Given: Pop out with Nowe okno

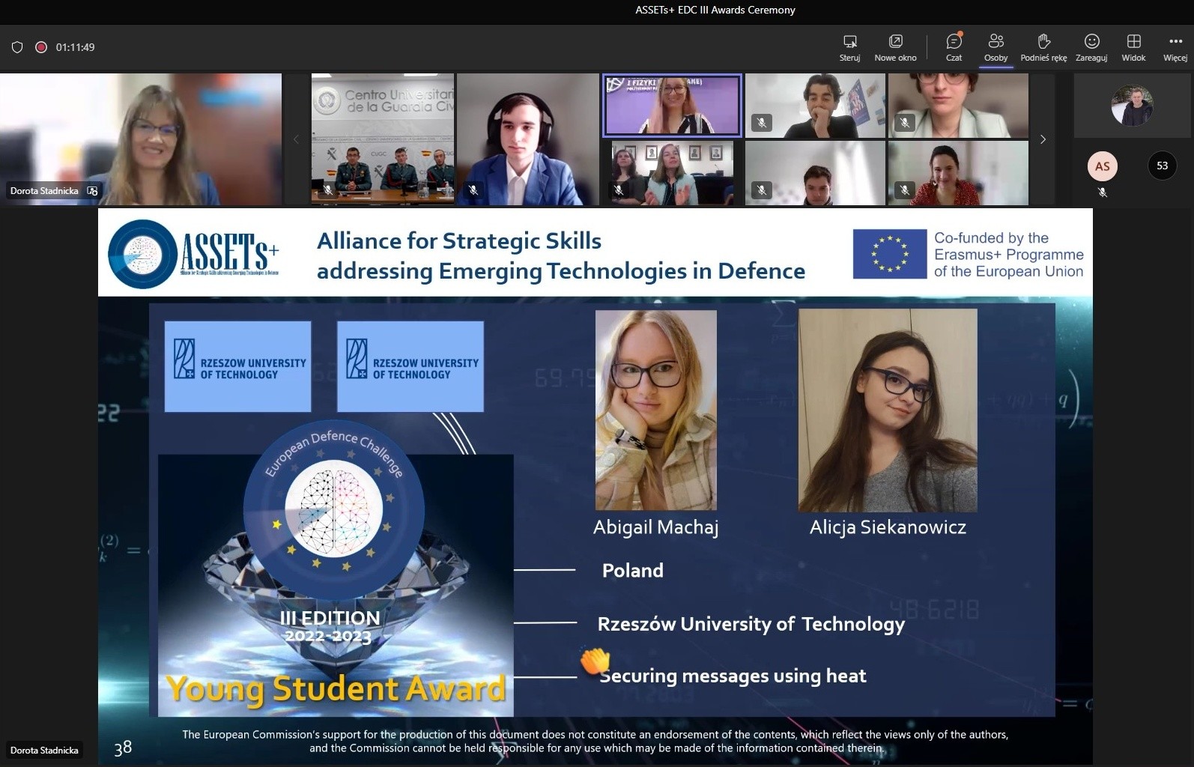Looking at the screenshot, I should click(x=895, y=47).
